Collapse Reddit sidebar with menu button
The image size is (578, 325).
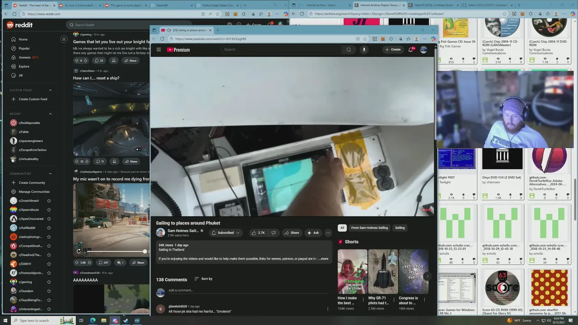point(64,39)
